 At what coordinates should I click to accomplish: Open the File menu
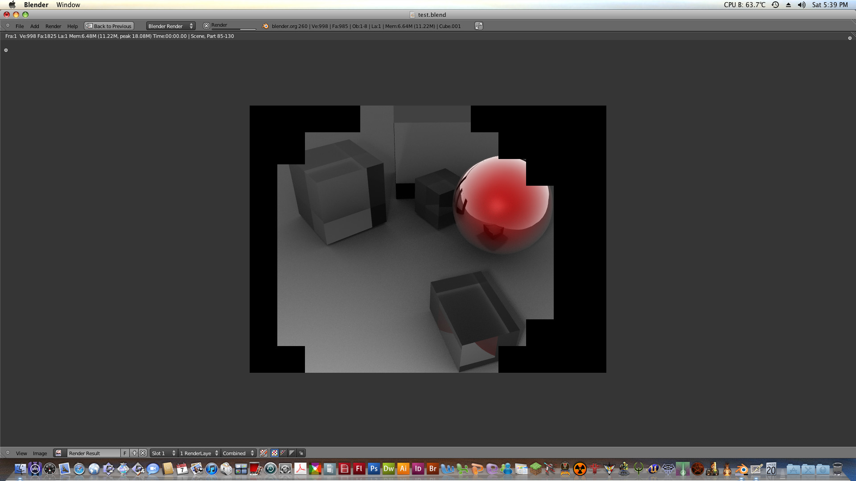click(20, 26)
